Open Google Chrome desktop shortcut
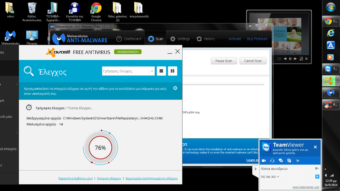Screen dimensions: 340x191 pyautogui.click(x=96, y=12)
